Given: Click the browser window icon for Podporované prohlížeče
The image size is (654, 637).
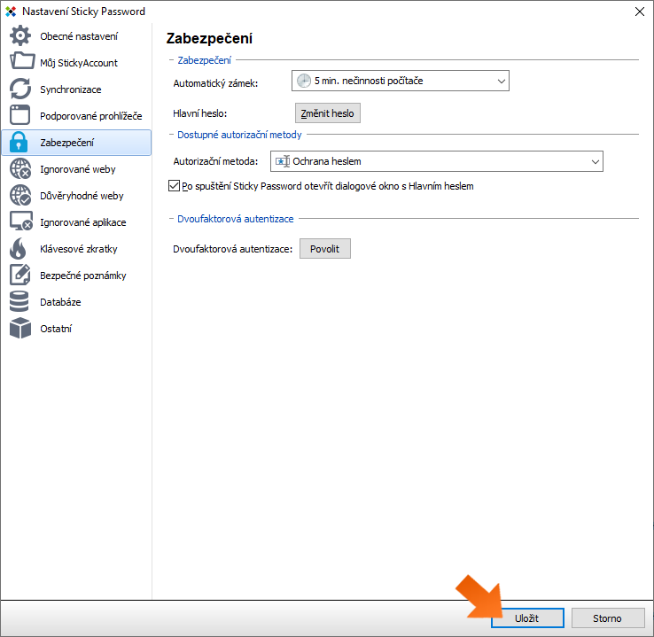Looking at the screenshot, I should pyautogui.click(x=20, y=115).
